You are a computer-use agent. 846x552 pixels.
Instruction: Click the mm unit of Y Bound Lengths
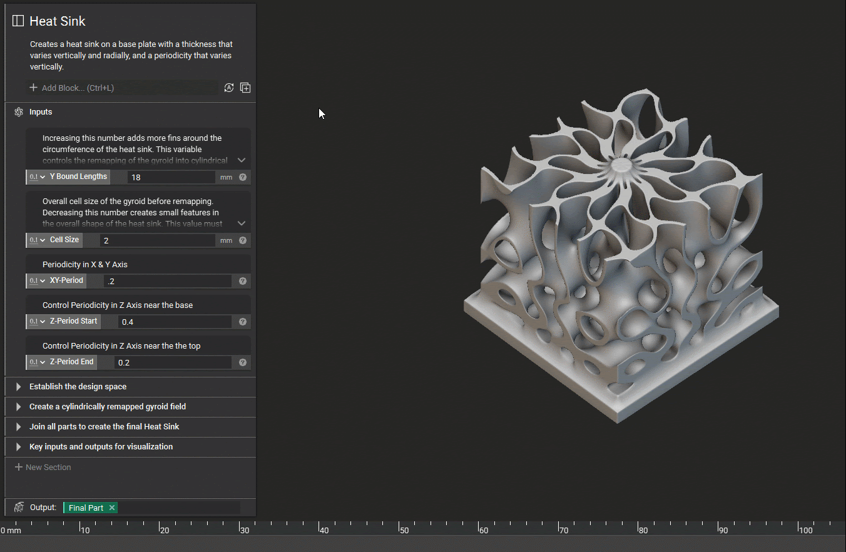tap(226, 177)
